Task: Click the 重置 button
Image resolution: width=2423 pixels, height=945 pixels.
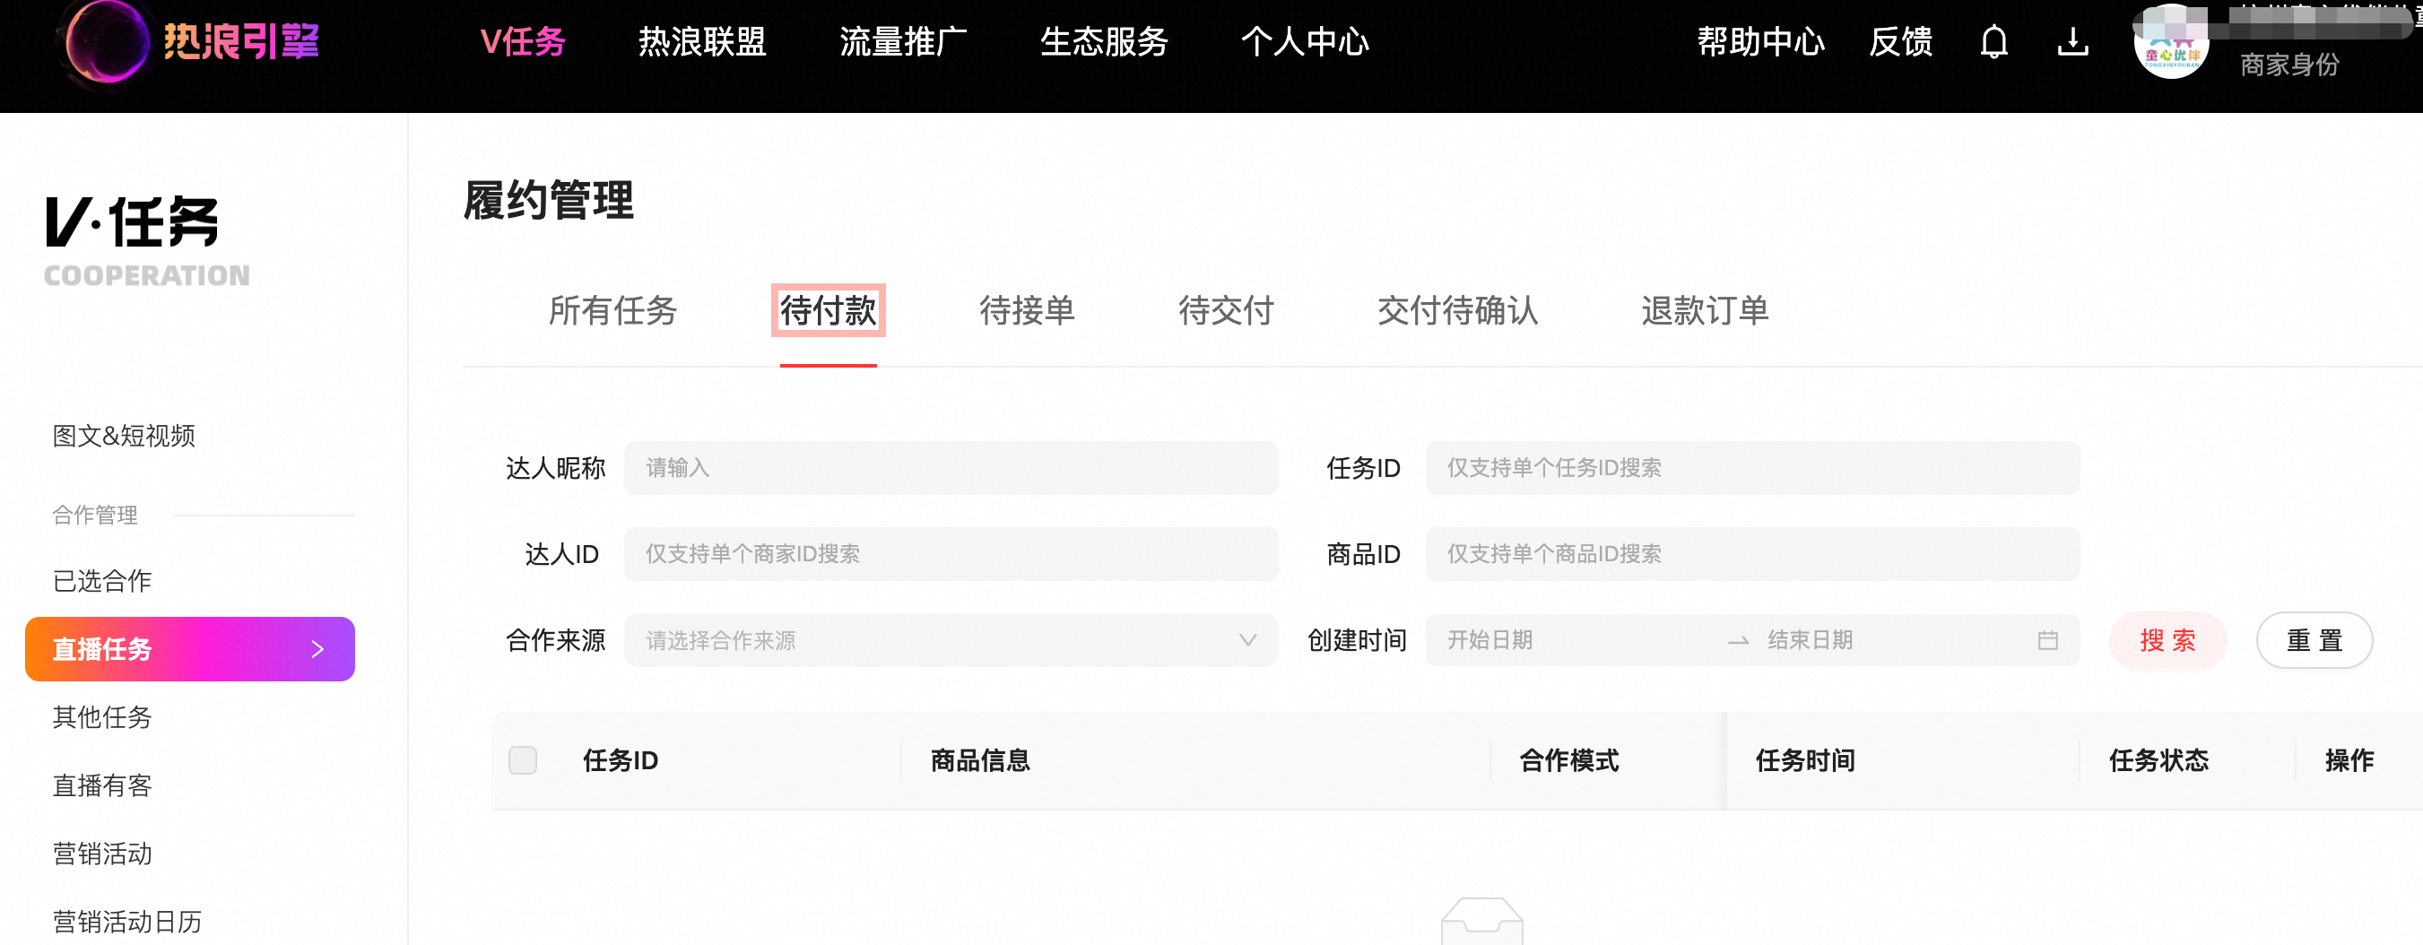Action: point(2314,640)
